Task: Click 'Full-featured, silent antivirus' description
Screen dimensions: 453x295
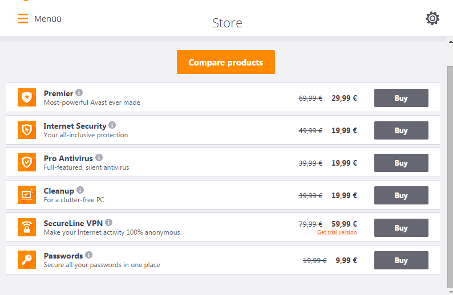Action: click(86, 167)
